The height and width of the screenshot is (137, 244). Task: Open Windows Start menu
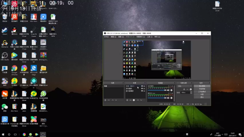click(x=3, y=134)
